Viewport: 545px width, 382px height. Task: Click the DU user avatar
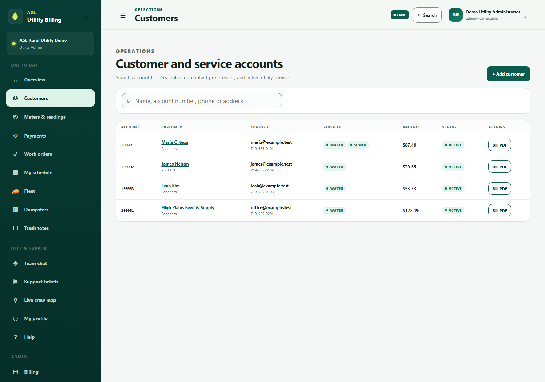[456, 15]
